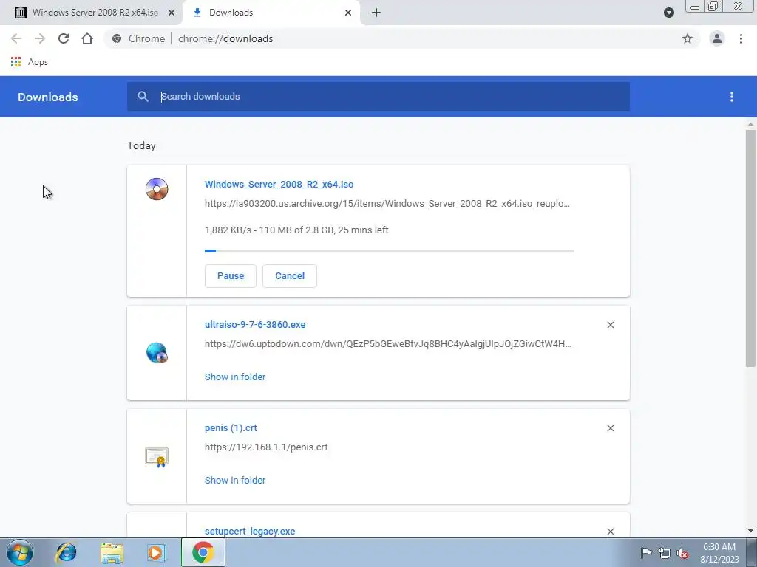Click the Chrome site info chip
757x567 pixels.
pos(138,38)
